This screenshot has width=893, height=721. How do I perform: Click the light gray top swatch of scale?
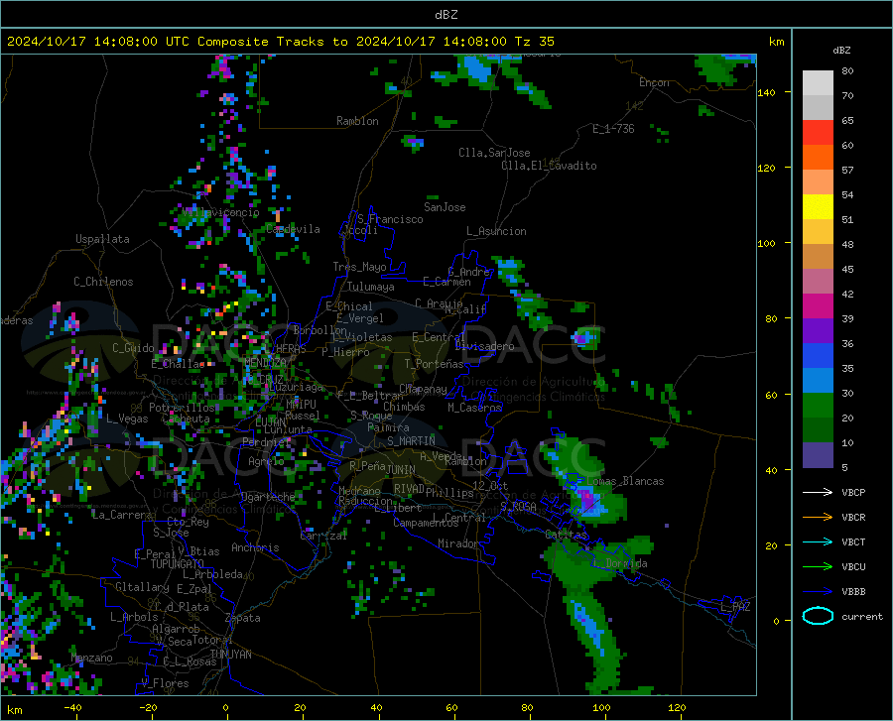(x=818, y=82)
